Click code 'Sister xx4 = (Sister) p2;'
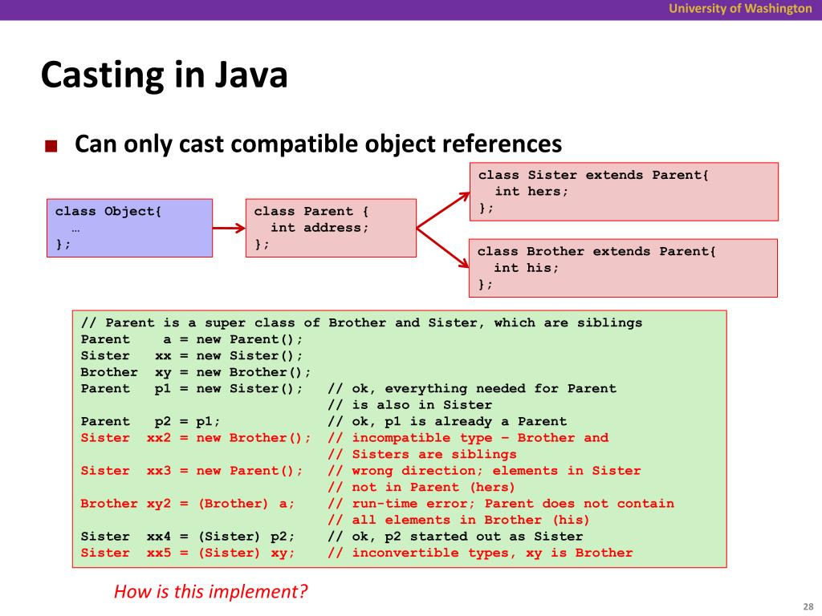The image size is (822, 616). 188,537
